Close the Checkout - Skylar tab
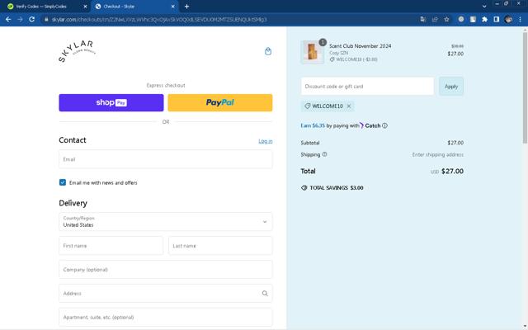The width and height of the screenshot is (528, 330). [x=173, y=7]
